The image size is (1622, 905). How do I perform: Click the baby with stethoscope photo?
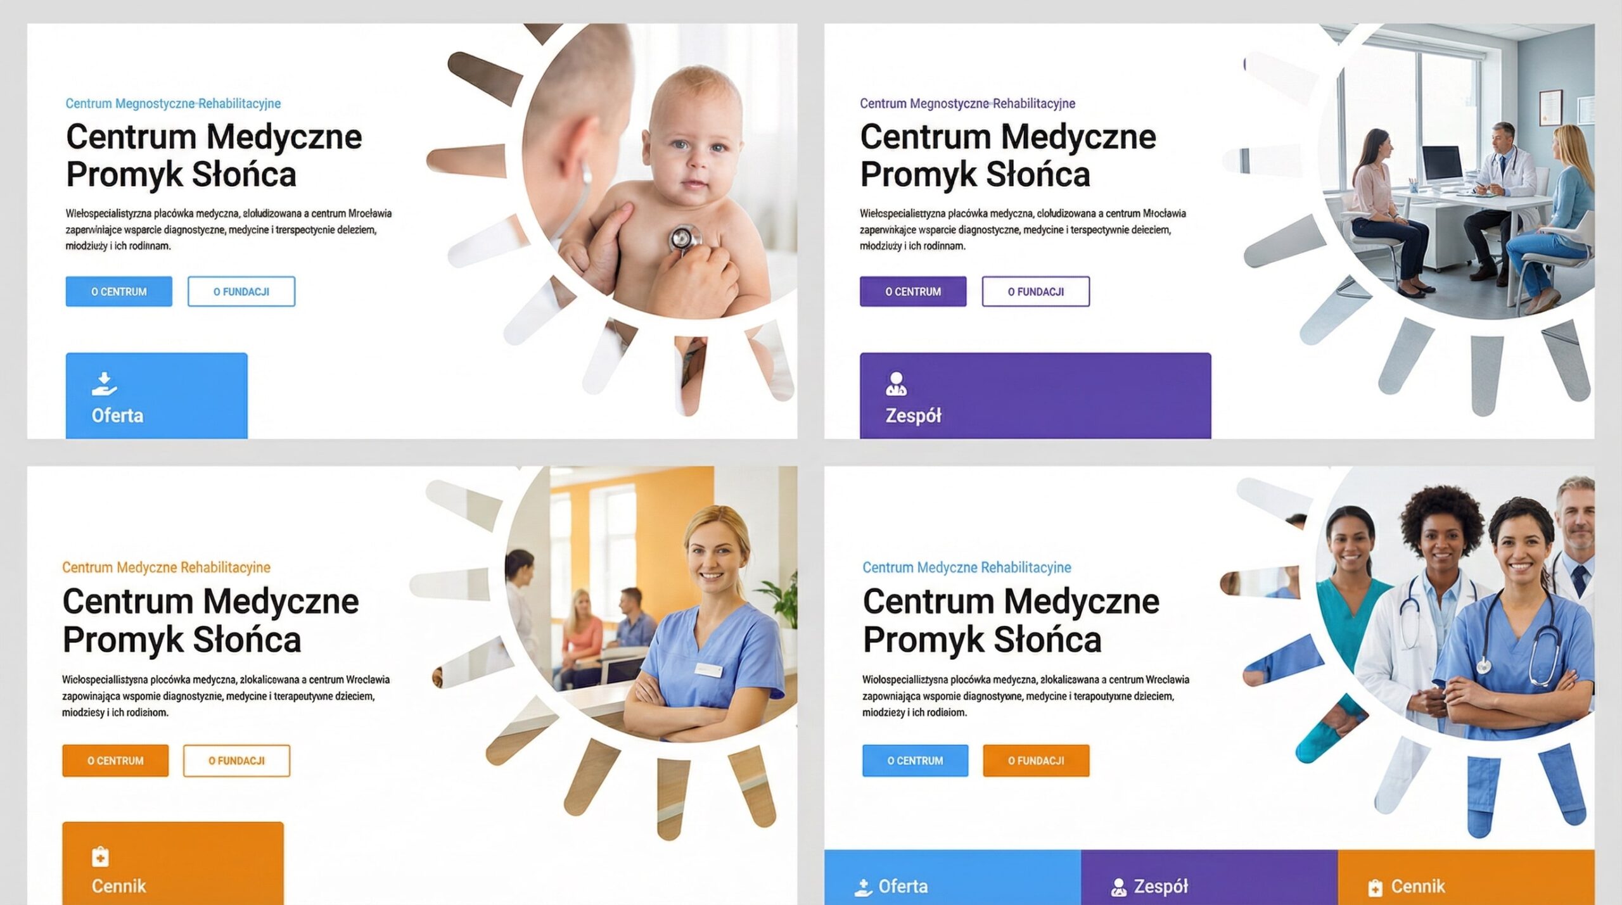pos(659,171)
